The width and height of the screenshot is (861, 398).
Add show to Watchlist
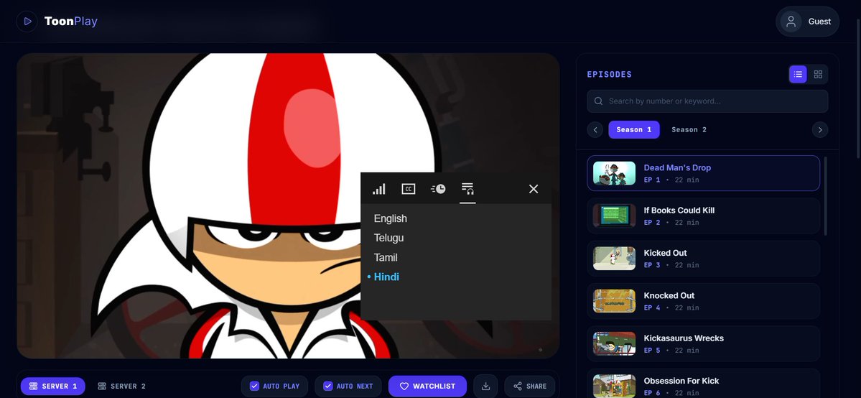tap(427, 387)
